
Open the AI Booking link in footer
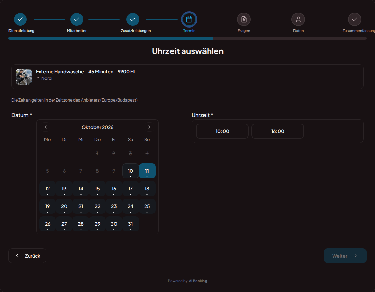pyautogui.click(x=198, y=281)
